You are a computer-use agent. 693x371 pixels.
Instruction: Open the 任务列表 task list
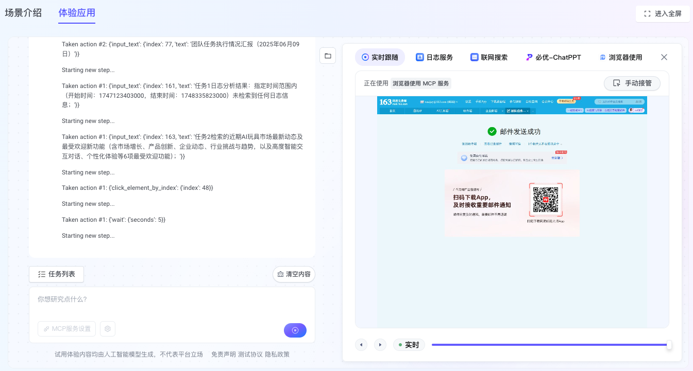coord(57,274)
